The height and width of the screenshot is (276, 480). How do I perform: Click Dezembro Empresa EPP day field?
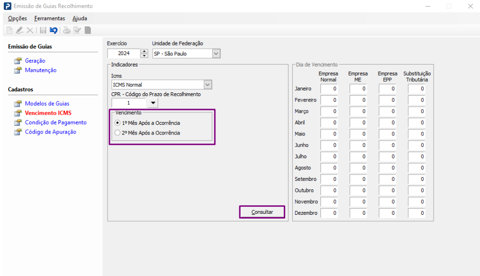pos(387,213)
